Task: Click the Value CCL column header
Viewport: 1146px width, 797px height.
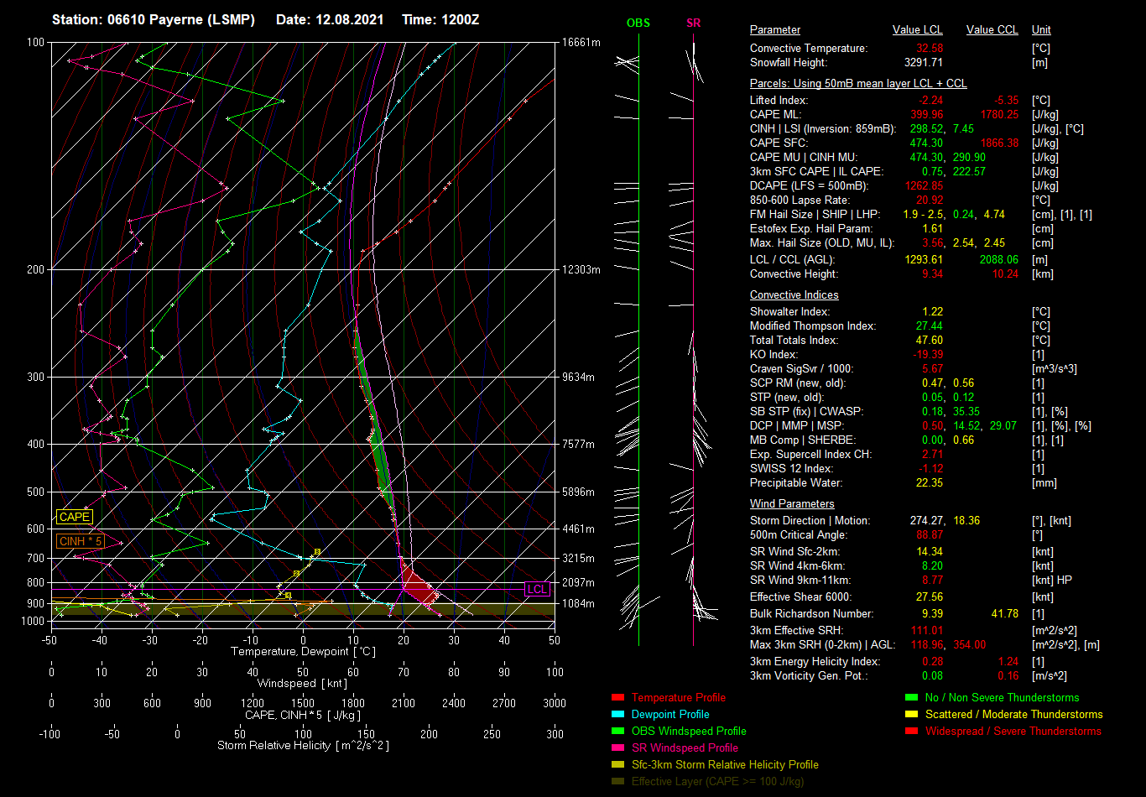Action: [x=992, y=30]
